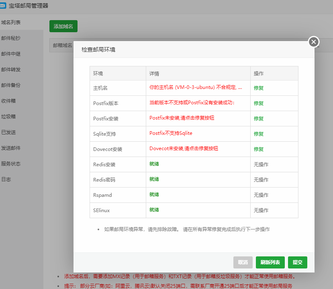Click 修复 for Postfix版本 row
333x289 pixels.
(x=258, y=103)
